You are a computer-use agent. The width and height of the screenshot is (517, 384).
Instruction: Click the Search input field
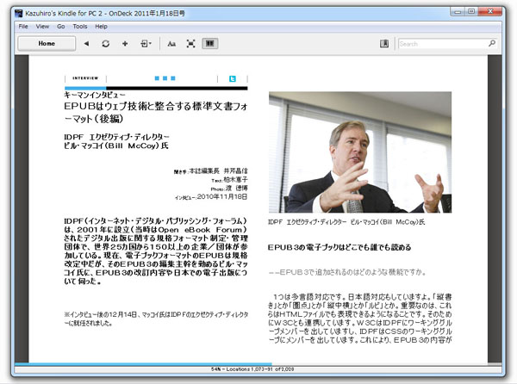coord(442,43)
